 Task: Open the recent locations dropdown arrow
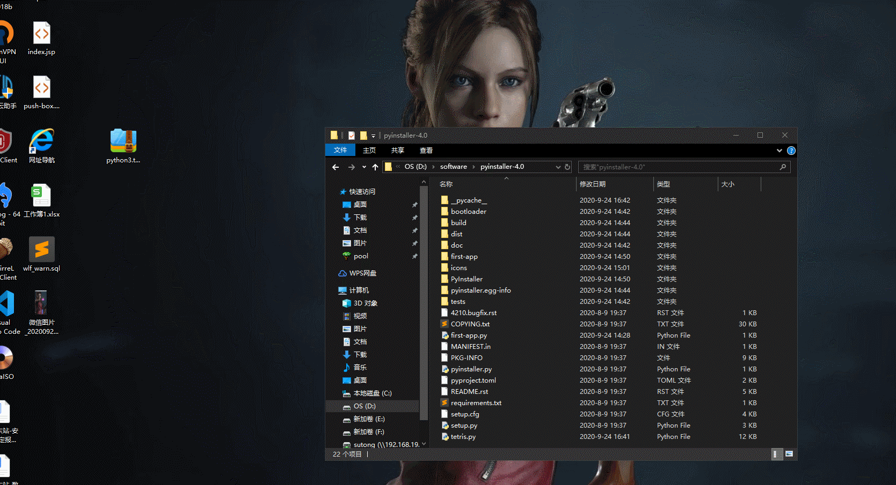pyautogui.click(x=364, y=167)
